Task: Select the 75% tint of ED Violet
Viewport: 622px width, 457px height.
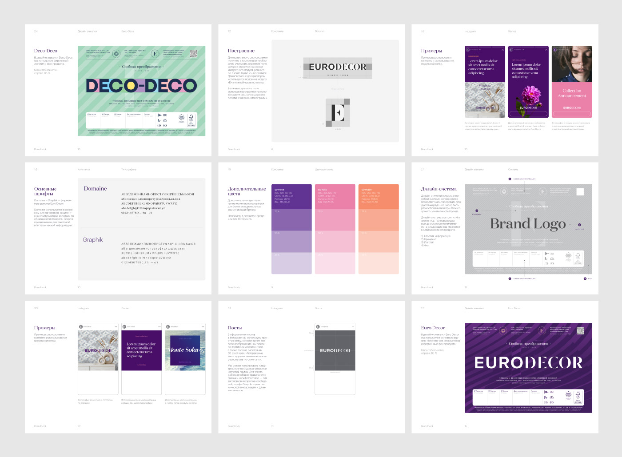Action: 291,219
